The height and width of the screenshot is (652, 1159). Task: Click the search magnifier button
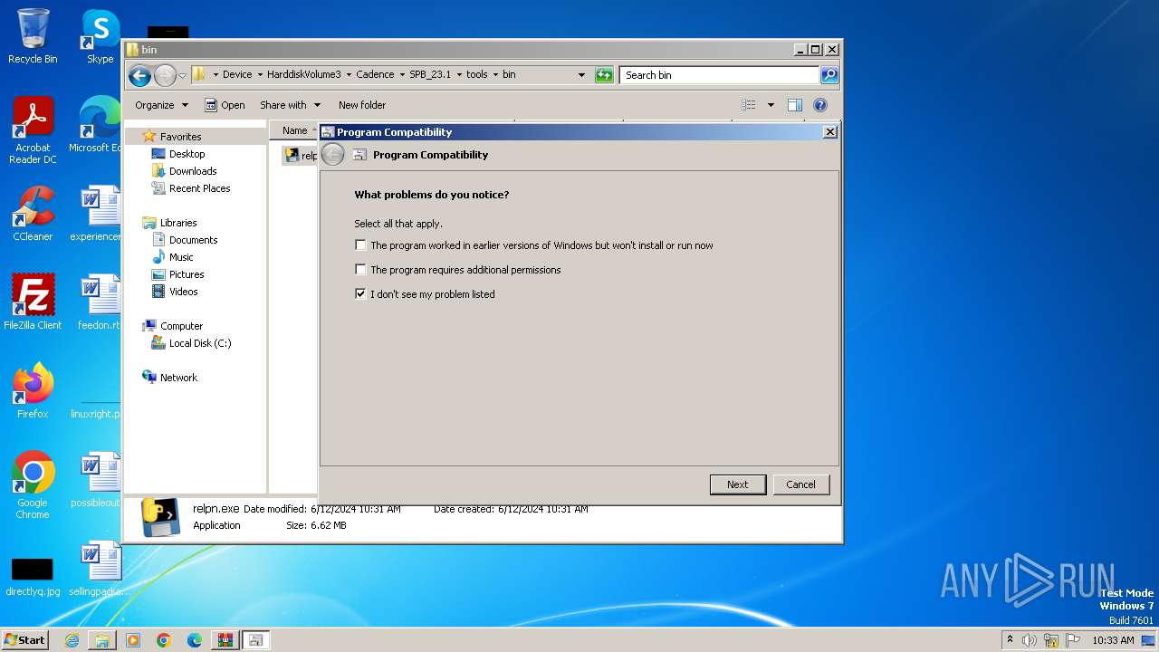(829, 75)
